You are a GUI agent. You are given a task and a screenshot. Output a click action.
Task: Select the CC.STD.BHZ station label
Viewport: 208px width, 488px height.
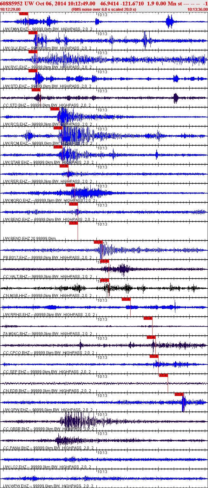tap(47, 105)
